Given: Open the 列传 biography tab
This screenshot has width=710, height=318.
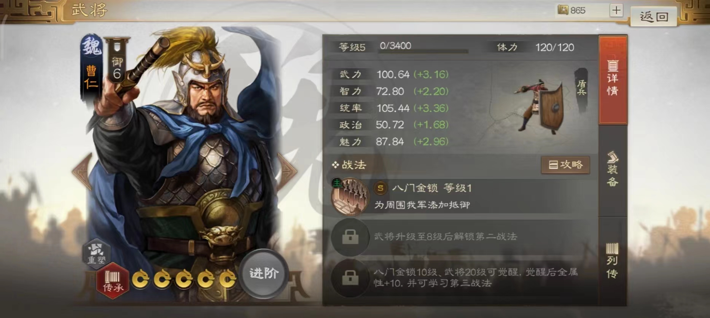Looking at the screenshot, I should pos(613,261).
